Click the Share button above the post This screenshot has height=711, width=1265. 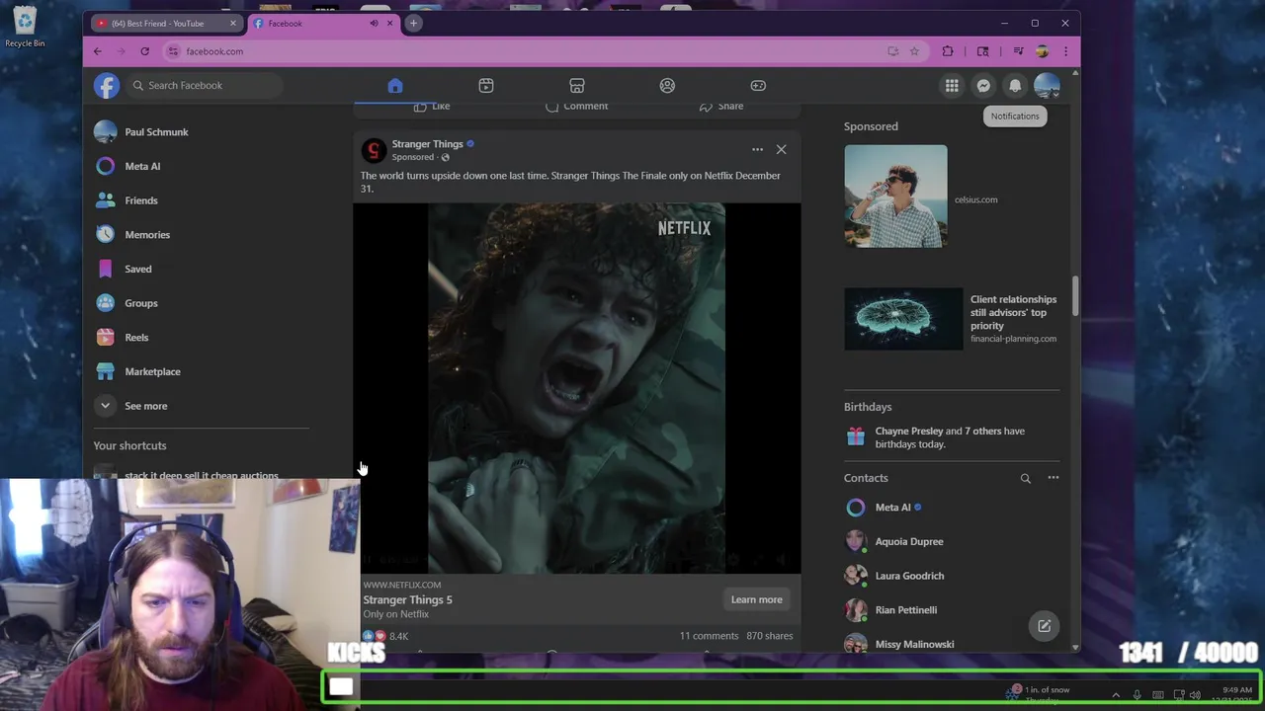[x=721, y=106]
